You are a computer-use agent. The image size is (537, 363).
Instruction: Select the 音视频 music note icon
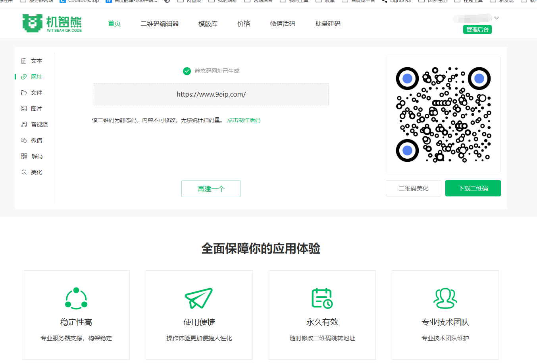[24, 124]
